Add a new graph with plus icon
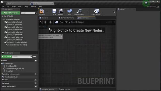 tap(36, 61)
